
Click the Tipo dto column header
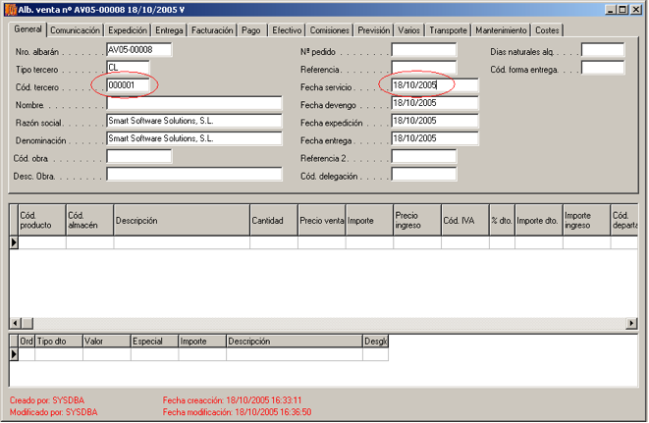[x=59, y=342]
